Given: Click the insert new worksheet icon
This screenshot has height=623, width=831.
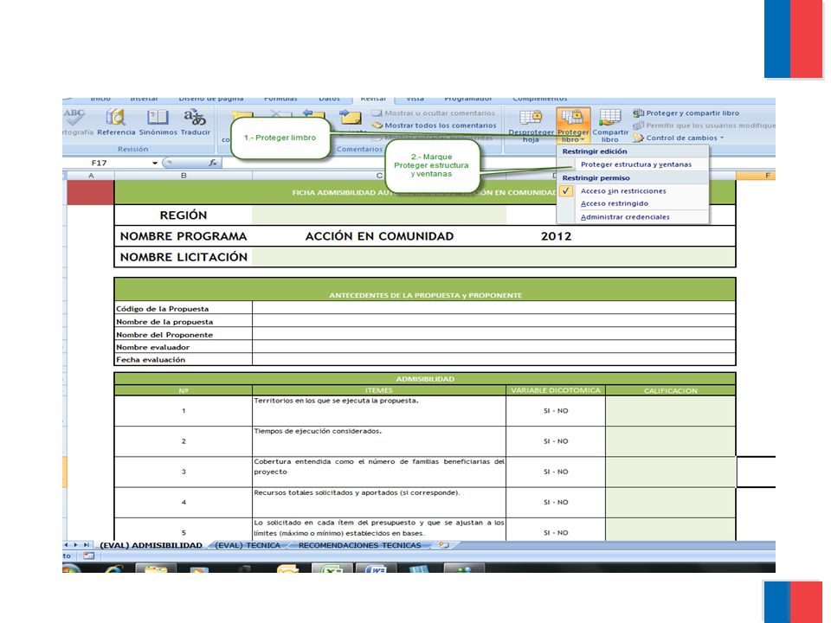Looking at the screenshot, I should coord(443,545).
